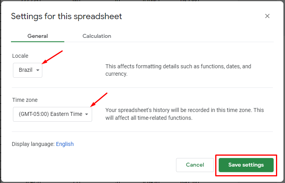This screenshot has width=285, height=183.
Task: Click the green Save settings button
Action: coord(246,165)
